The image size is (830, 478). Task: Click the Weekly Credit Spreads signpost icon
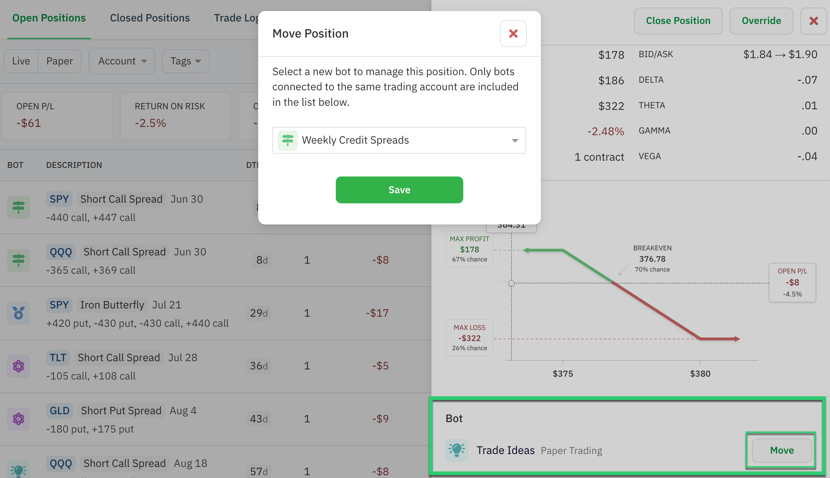(287, 140)
